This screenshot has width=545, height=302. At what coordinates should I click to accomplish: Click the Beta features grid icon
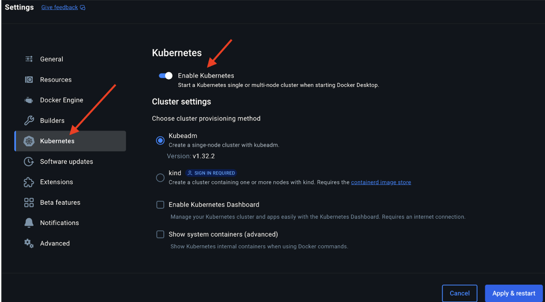click(x=29, y=202)
